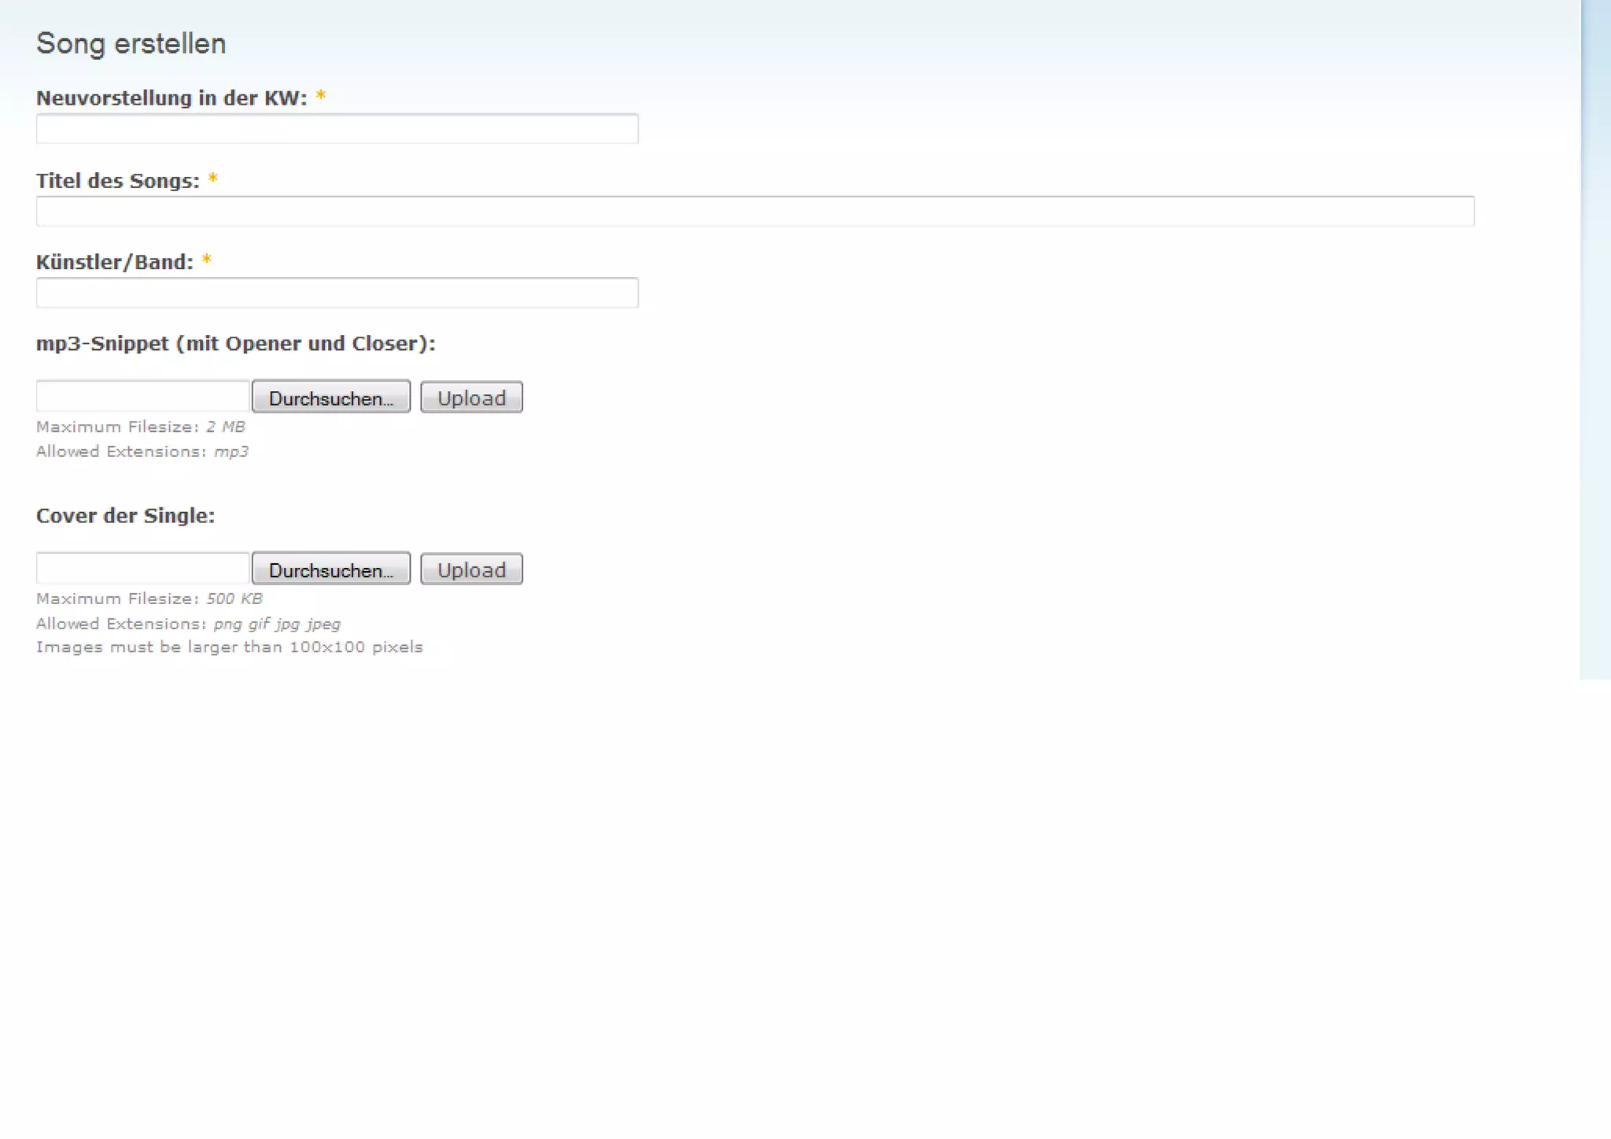Click Upload next to the mp3-Snippet browse button
The height and width of the screenshot is (1139, 1611).
coord(471,398)
